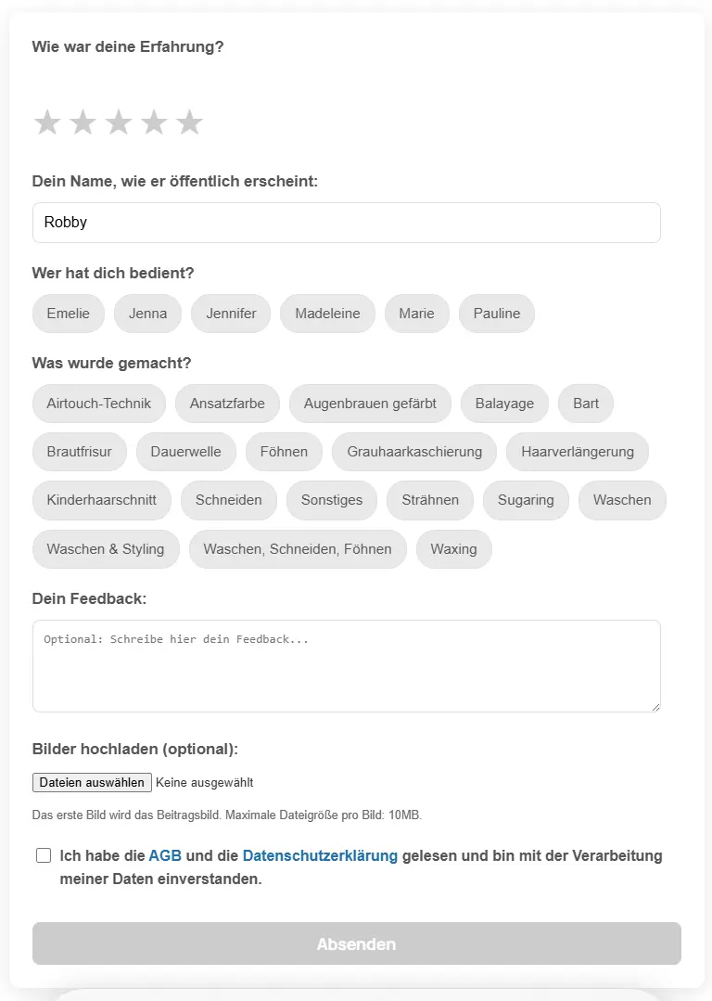Accept the AGB and privacy consent checkbox

[x=44, y=855]
